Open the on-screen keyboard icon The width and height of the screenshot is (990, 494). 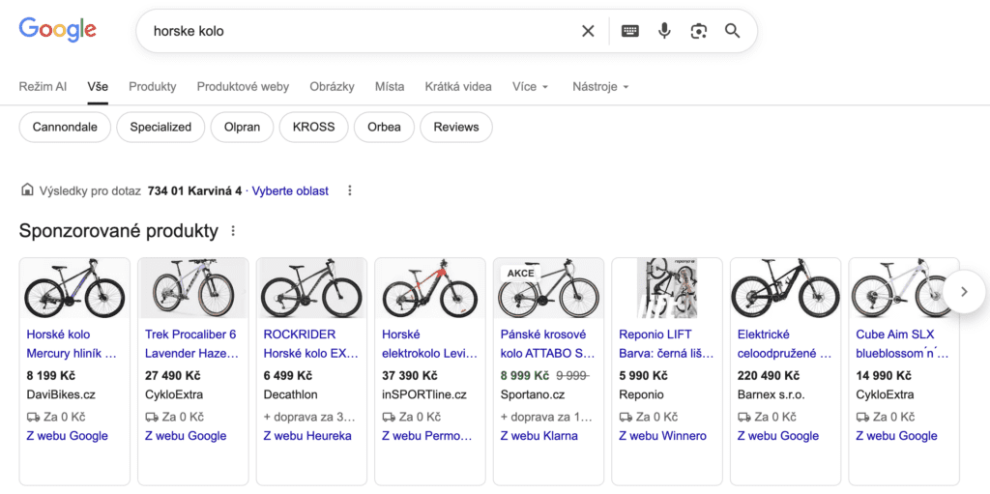pos(630,31)
